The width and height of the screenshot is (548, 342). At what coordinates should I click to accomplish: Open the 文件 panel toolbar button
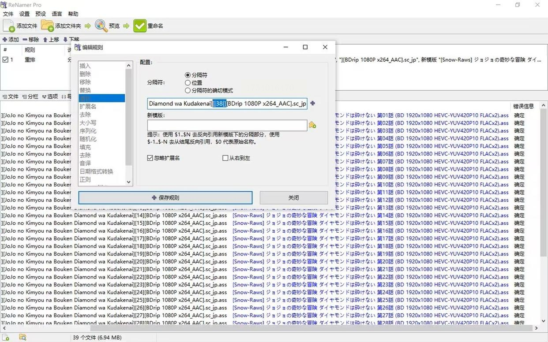pos(11,97)
